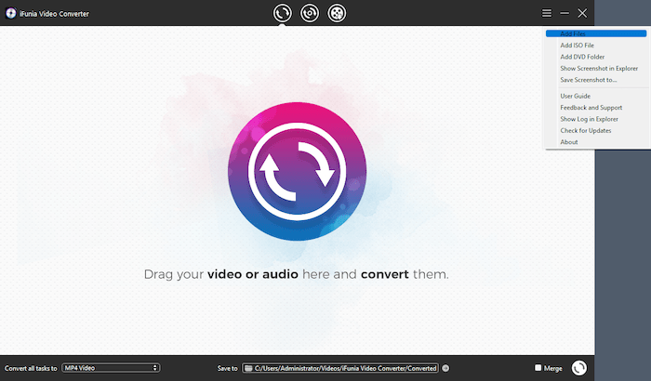This screenshot has width=651, height=381.
Task: Open the About menu entry
Action: 569,142
